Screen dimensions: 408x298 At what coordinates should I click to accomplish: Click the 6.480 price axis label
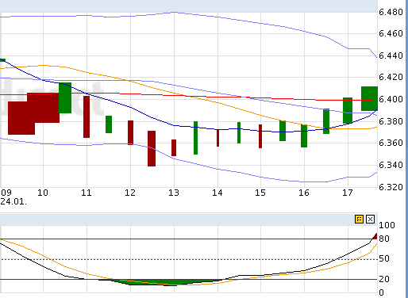391,12
